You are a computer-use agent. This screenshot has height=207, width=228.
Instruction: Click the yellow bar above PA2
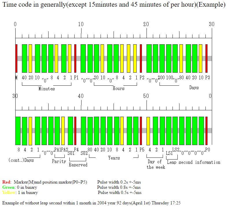63,131
